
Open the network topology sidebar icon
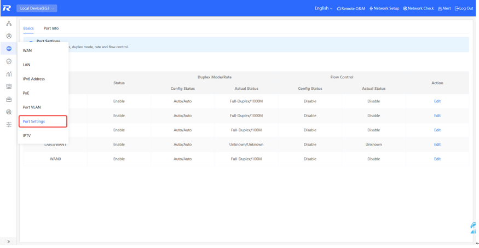9,23
